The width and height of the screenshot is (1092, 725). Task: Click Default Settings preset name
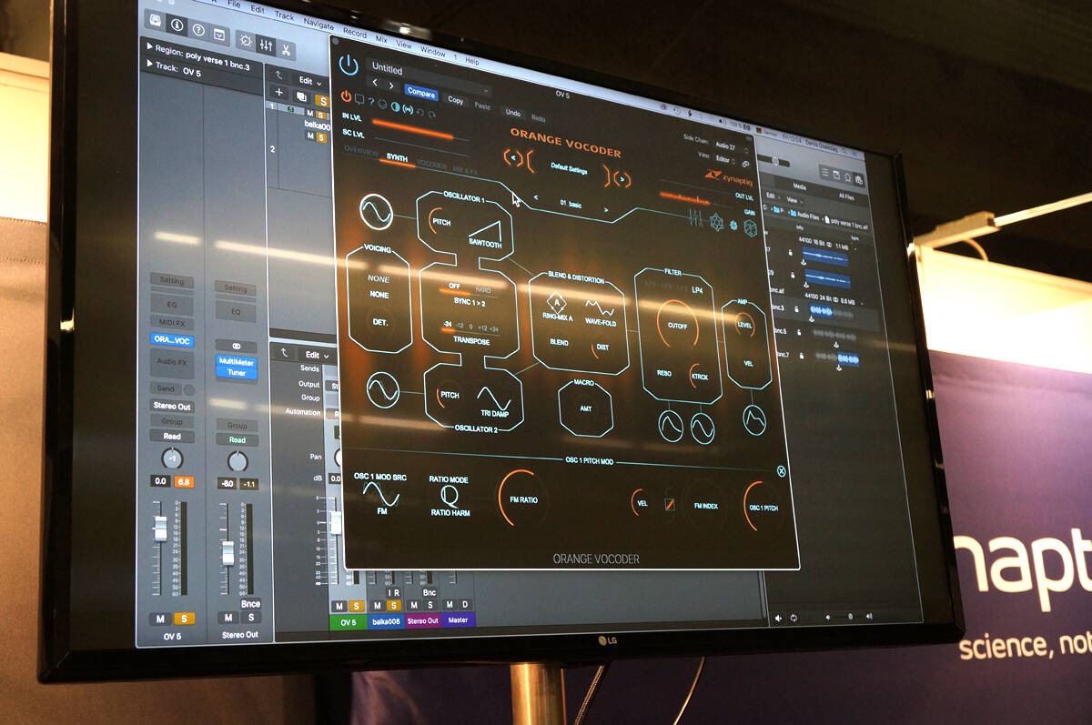(570, 169)
